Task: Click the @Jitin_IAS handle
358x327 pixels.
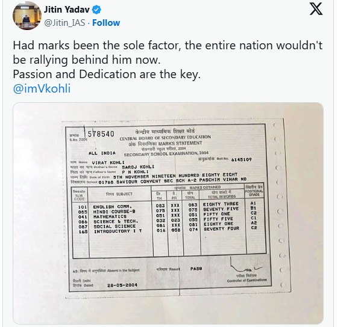Action: (x=64, y=23)
